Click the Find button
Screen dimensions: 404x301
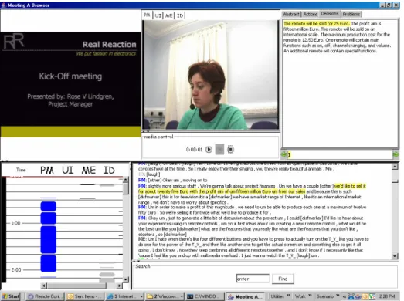click(x=283, y=279)
